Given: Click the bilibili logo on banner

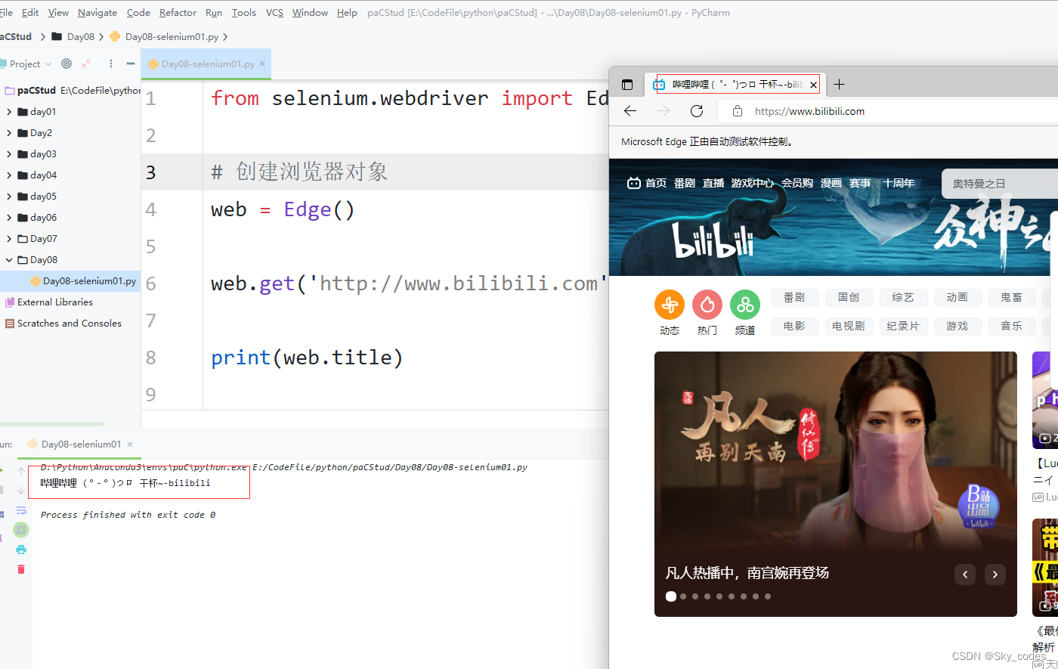Looking at the screenshot, I should pyautogui.click(x=713, y=240).
